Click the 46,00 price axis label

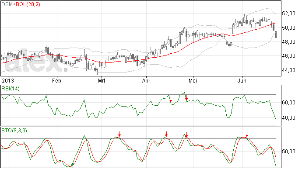[288, 56]
